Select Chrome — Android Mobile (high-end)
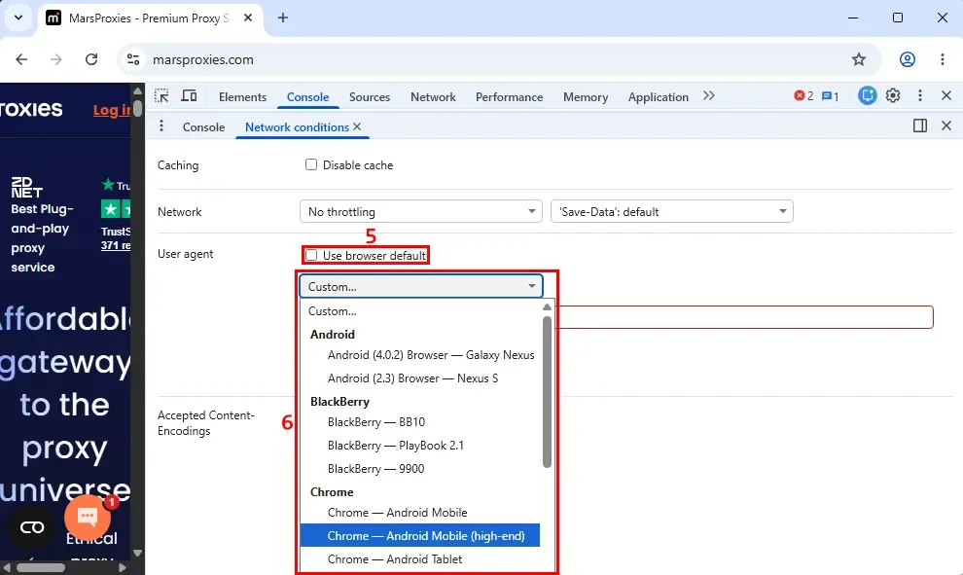The image size is (963, 575). point(420,536)
